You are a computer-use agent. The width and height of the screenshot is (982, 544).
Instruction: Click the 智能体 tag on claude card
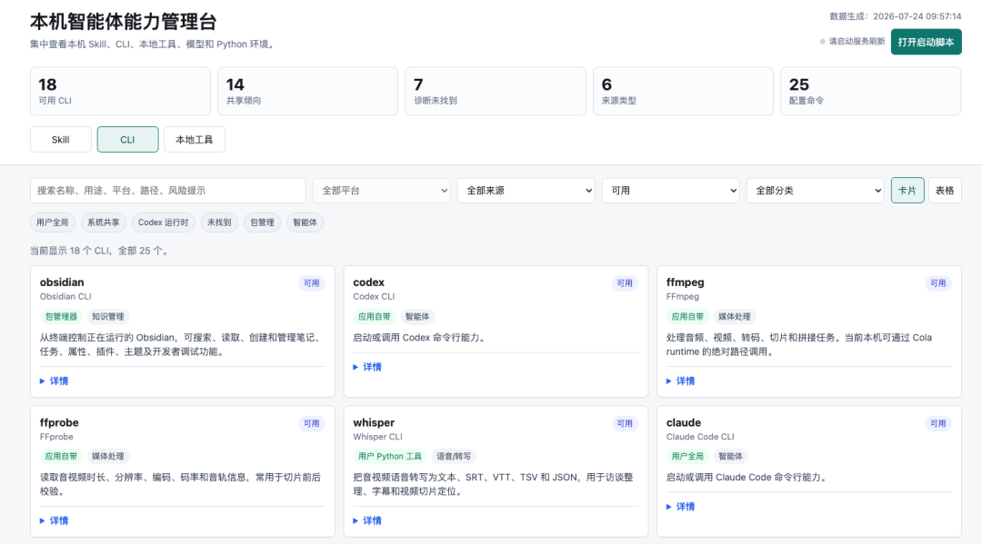[x=730, y=457]
